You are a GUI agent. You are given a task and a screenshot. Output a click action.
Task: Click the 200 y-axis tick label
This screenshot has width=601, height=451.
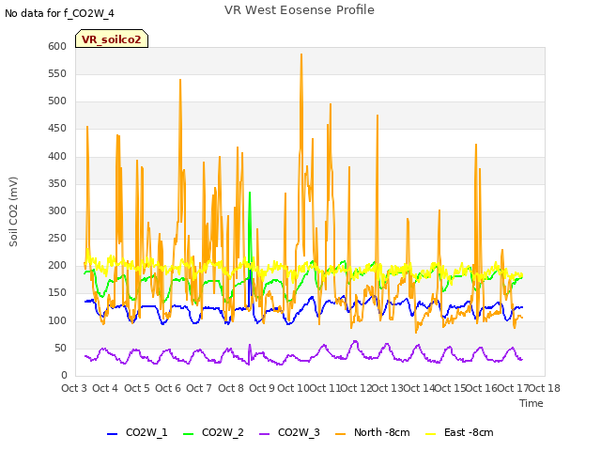click(57, 266)
